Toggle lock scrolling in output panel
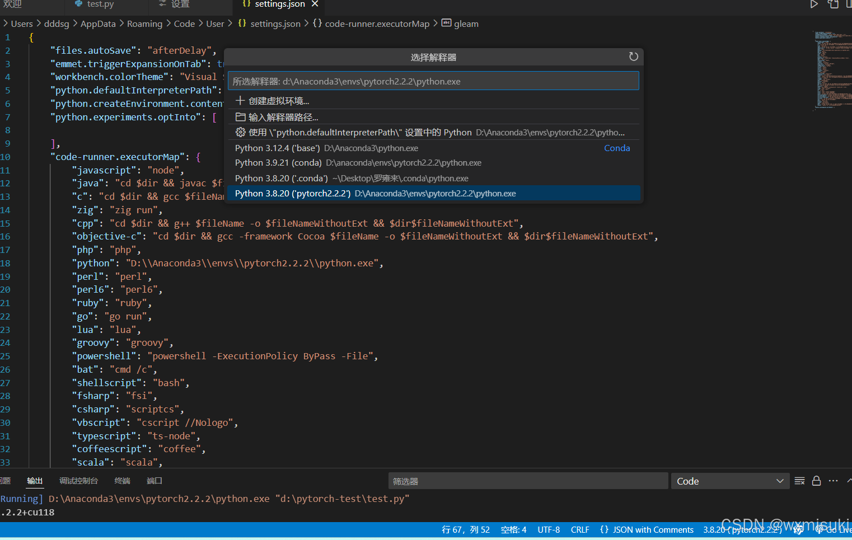This screenshot has width=852, height=540. point(816,481)
